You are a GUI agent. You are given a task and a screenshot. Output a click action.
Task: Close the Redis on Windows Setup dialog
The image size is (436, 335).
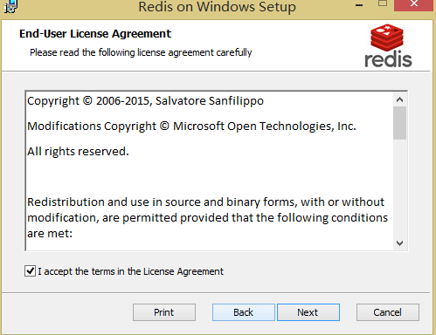pos(413,4)
